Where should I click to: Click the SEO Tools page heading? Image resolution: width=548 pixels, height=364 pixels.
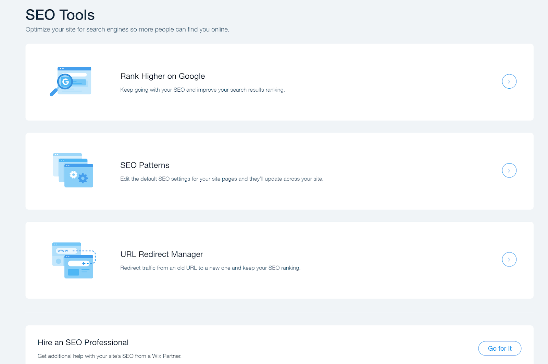coord(60,15)
